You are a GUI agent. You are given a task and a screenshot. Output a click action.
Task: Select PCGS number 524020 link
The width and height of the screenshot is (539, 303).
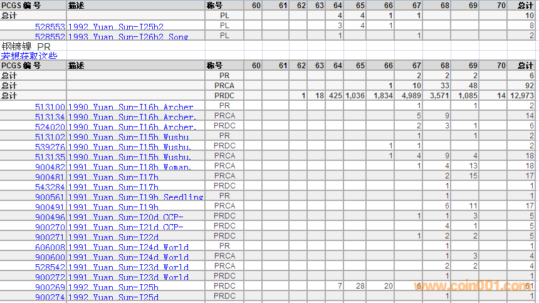pos(50,127)
